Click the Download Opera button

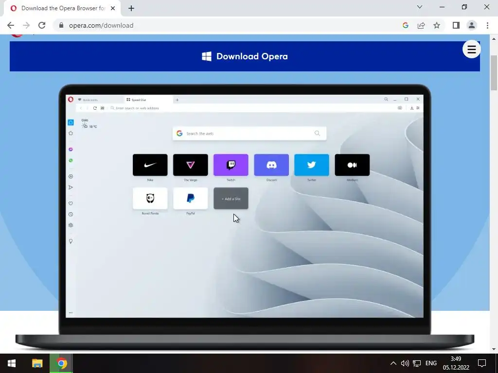(245, 56)
